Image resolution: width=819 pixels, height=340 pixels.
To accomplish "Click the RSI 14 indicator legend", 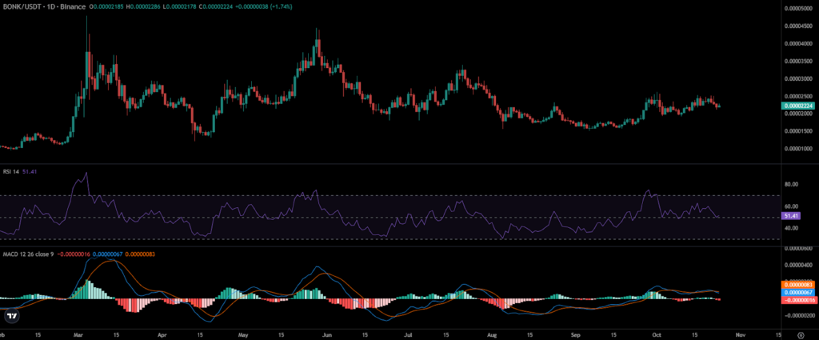I will tap(11, 170).
